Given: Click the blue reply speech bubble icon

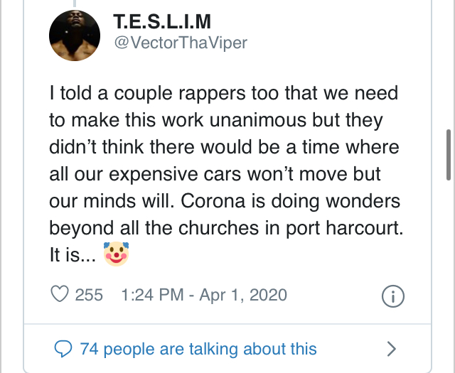Looking at the screenshot, I should tap(63, 349).
